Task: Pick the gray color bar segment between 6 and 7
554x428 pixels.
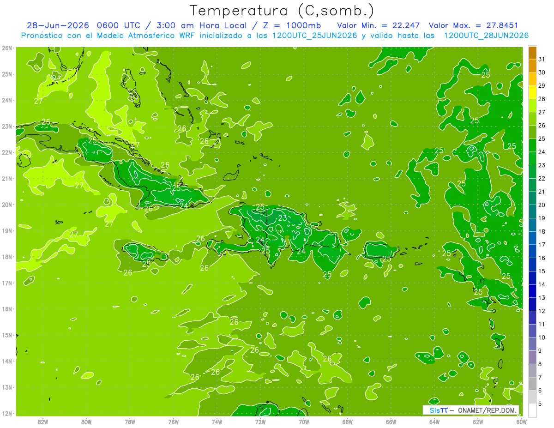Action: 532,384
